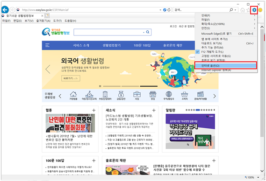Show previous topic categories arrow

click(x=60, y=96)
